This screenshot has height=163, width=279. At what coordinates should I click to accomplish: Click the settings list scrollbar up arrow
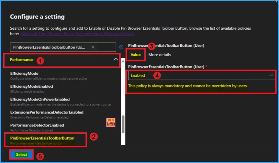coord(123,61)
